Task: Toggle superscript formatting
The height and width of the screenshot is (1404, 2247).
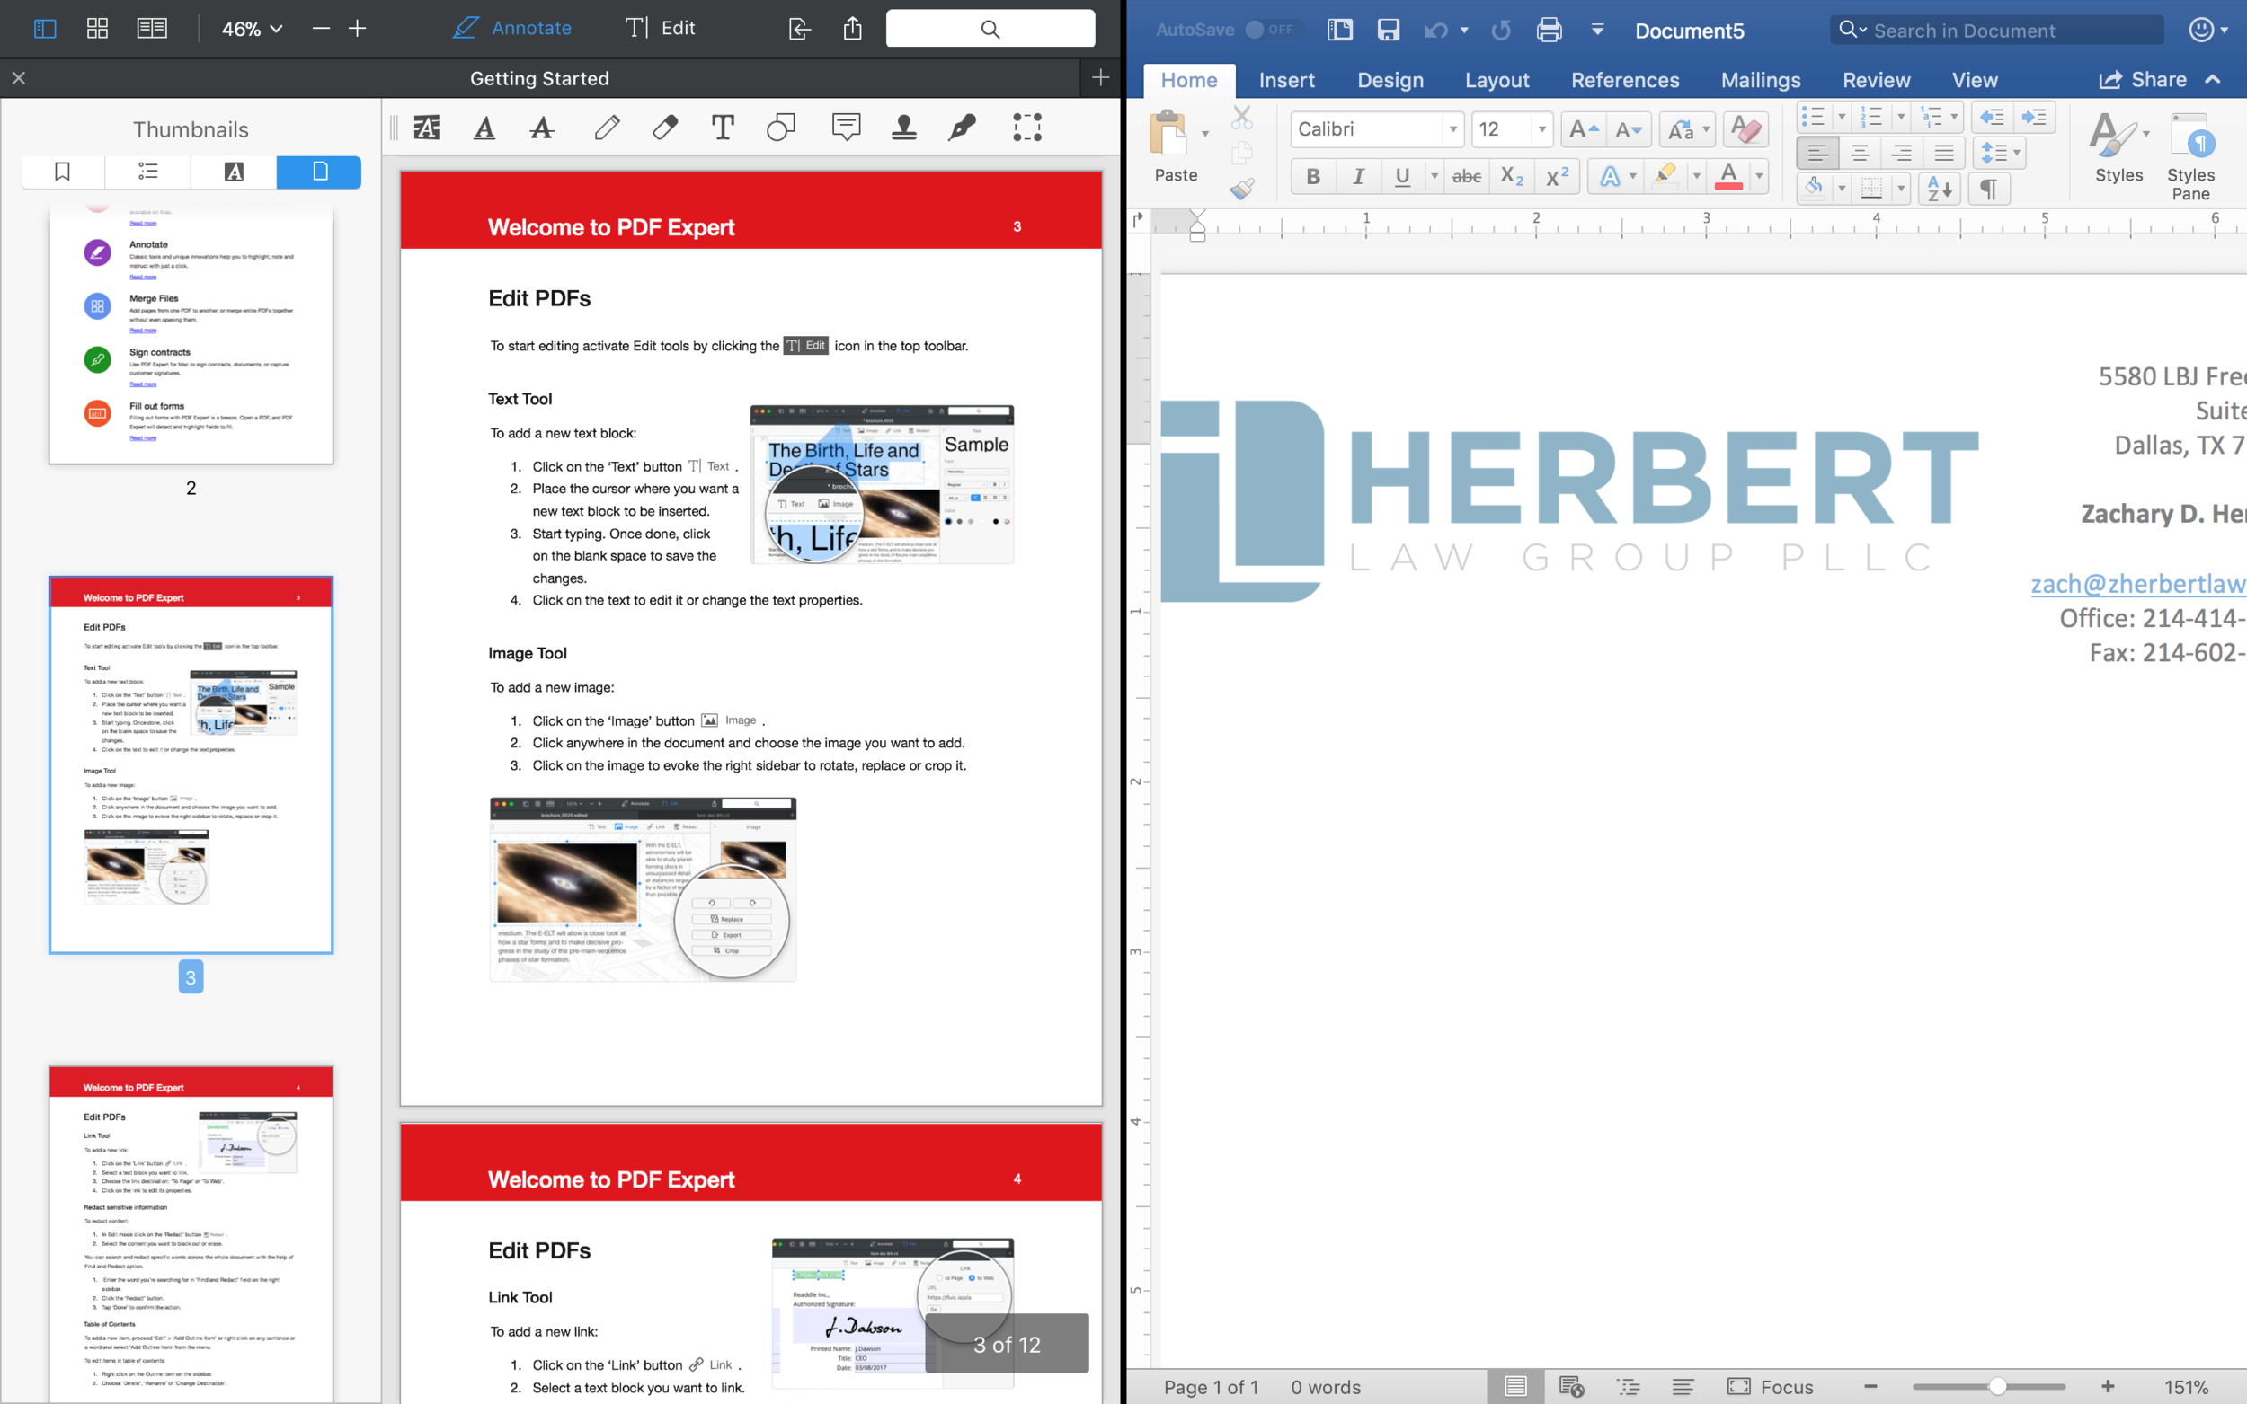Action: pos(1557,176)
